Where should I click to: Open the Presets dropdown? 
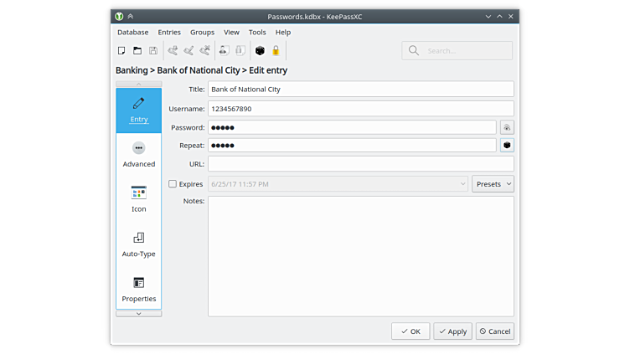tap(493, 184)
